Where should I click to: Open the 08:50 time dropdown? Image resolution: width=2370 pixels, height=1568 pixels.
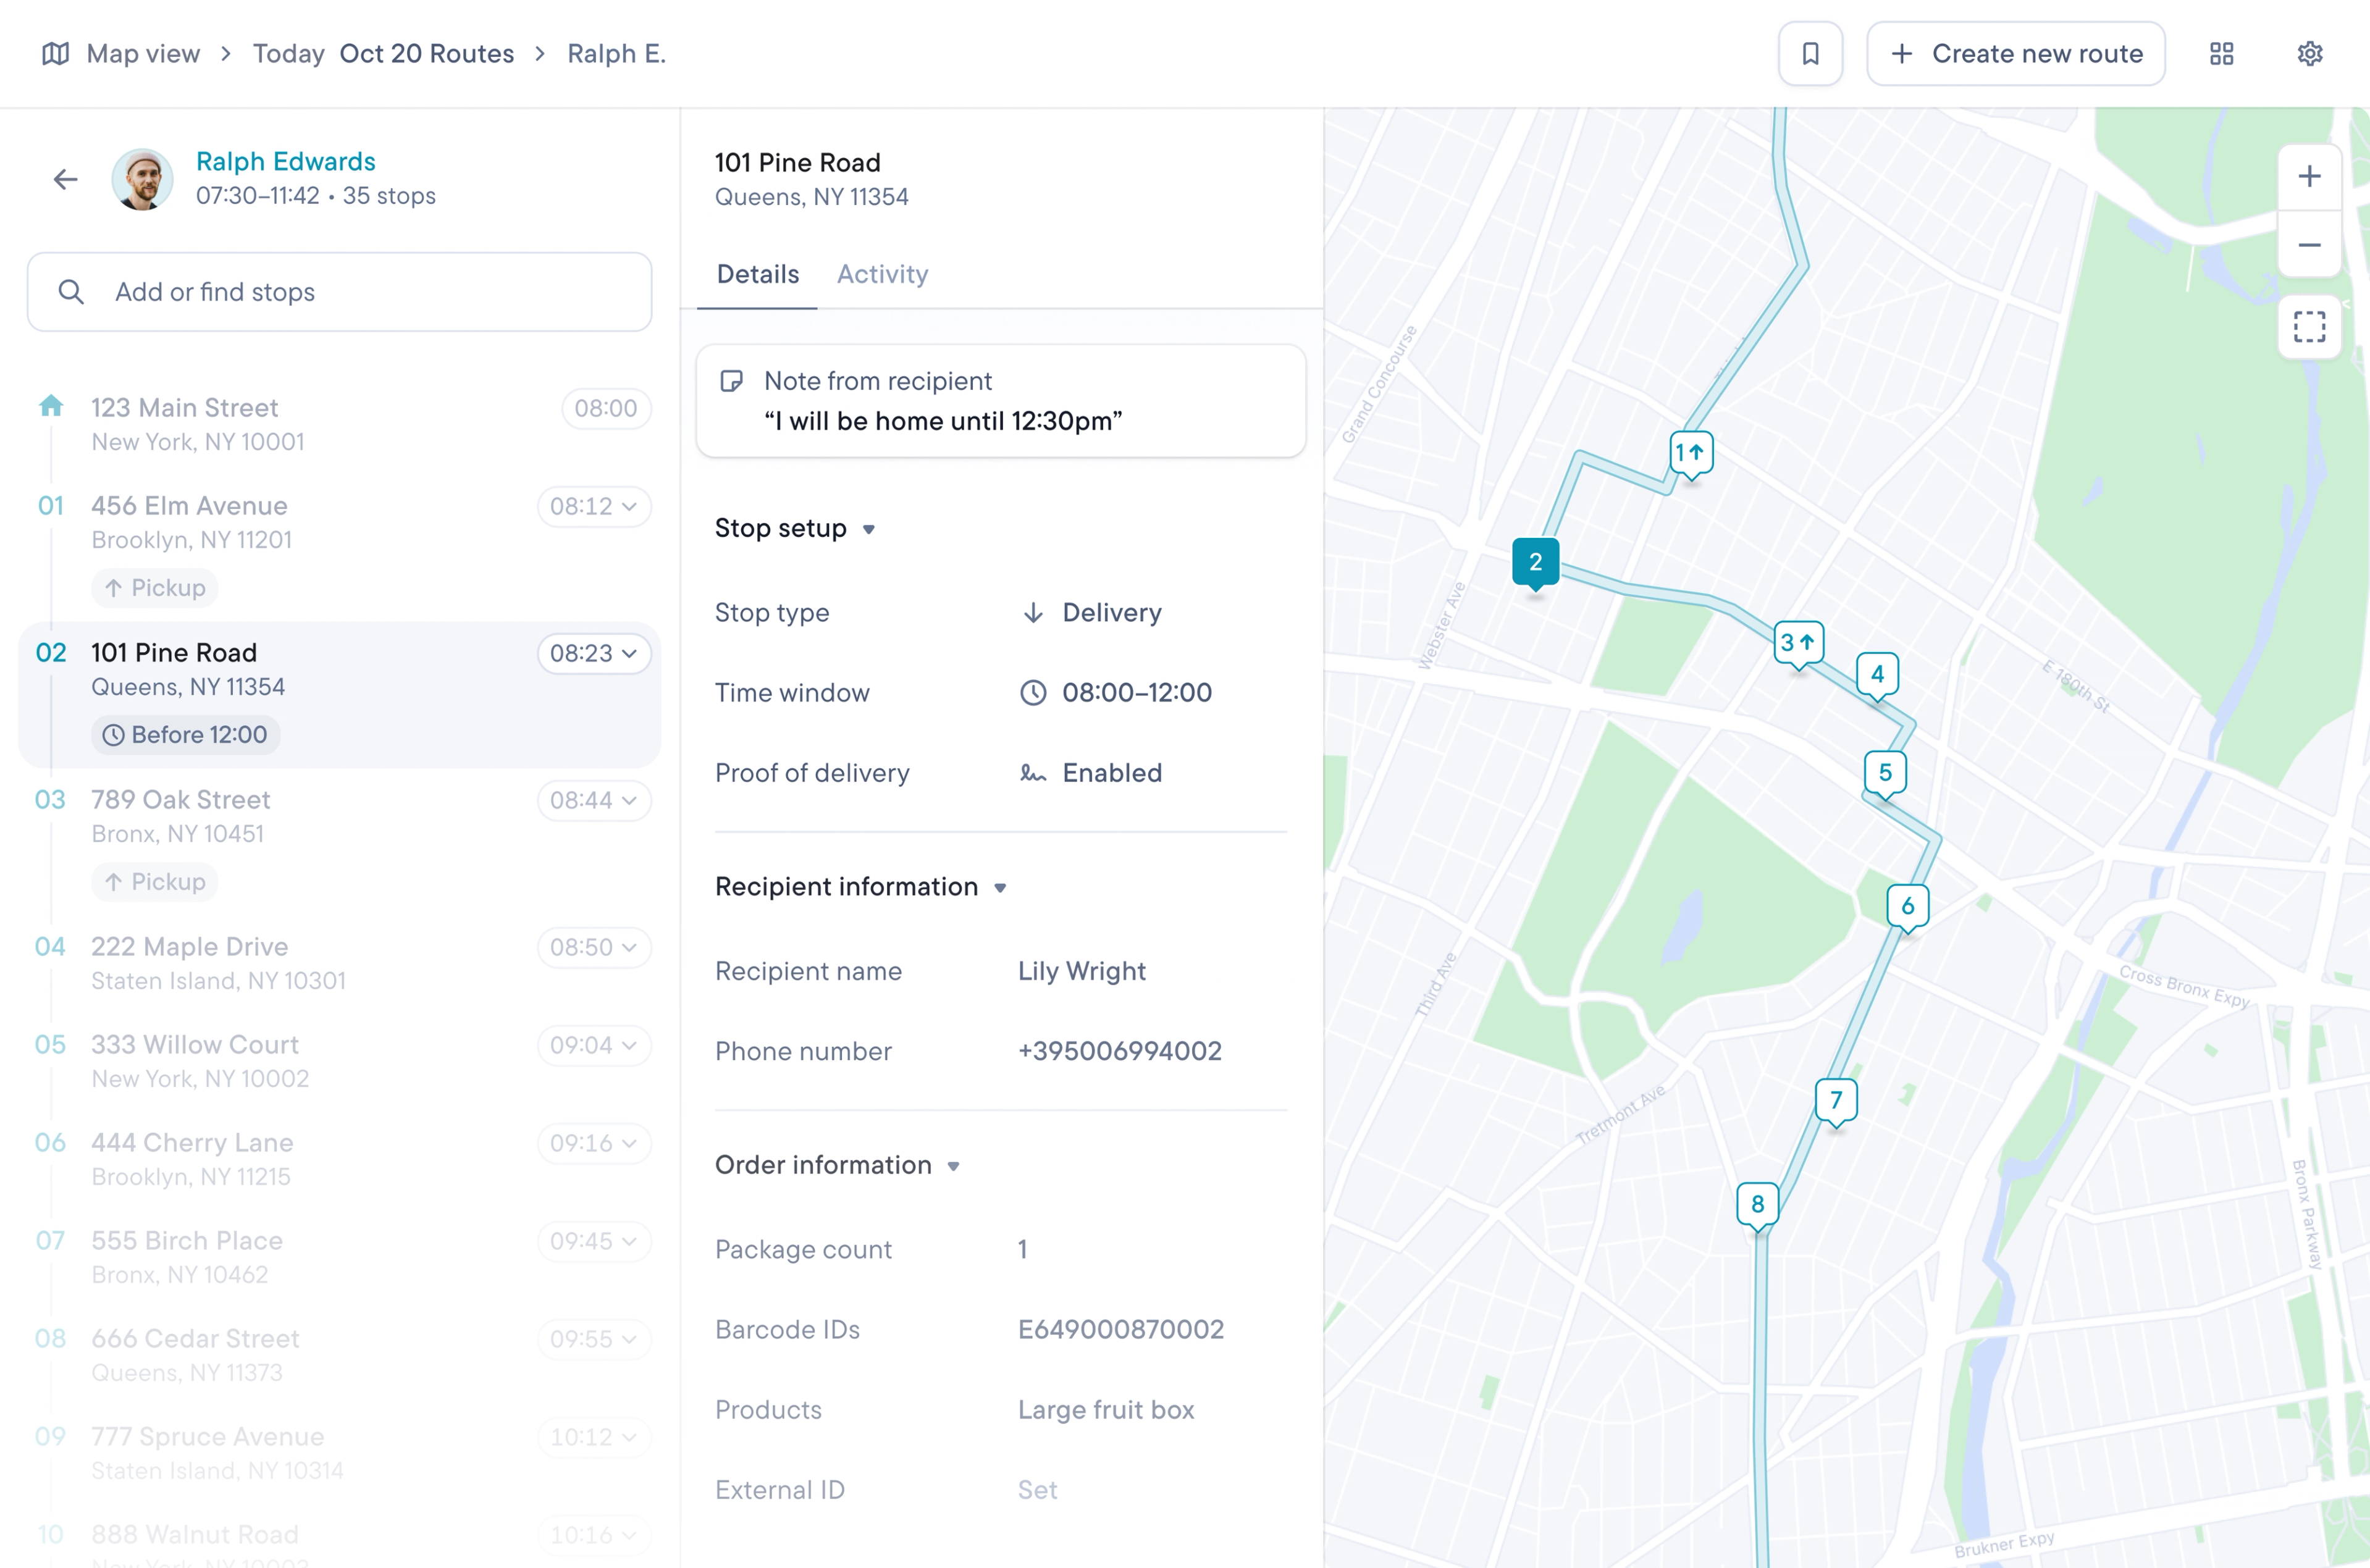tap(594, 947)
